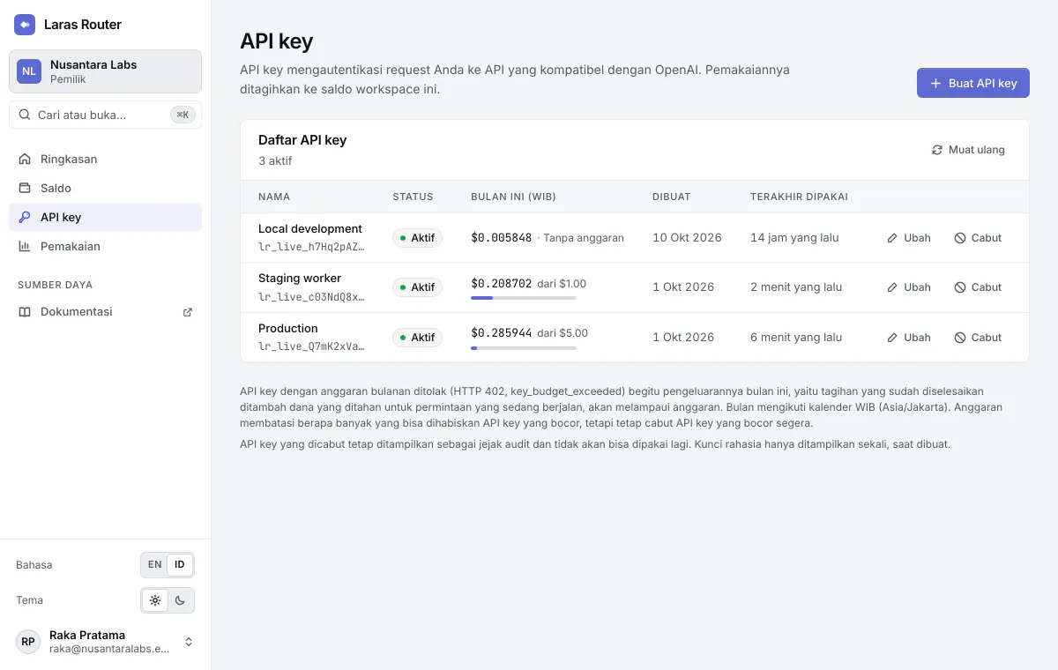Click the search magnifier icon
Viewport: 1058px width, 670px height.
click(x=25, y=115)
